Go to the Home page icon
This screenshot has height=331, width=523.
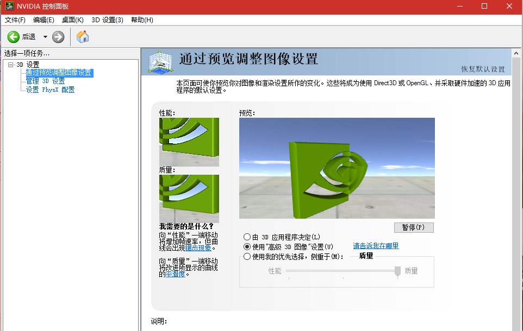pyautogui.click(x=83, y=37)
